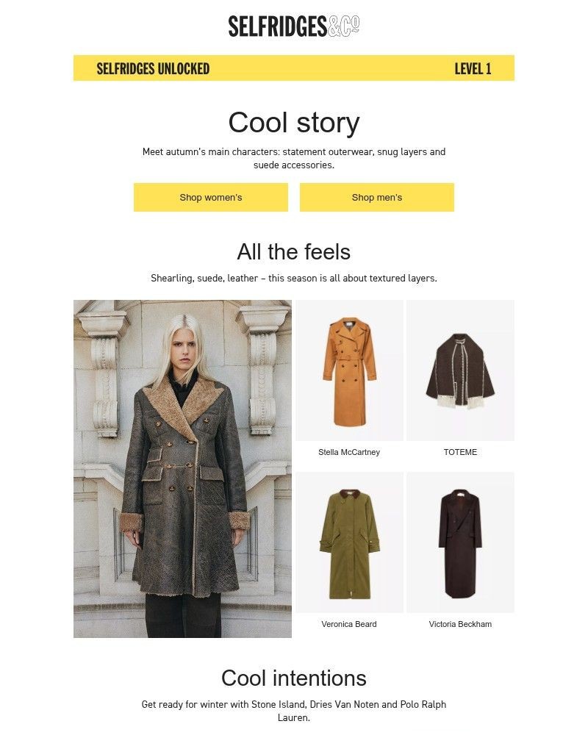This screenshot has width=588, height=735.
Task: Open the blonde model shearling coat photo
Action: (x=182, y=469)
